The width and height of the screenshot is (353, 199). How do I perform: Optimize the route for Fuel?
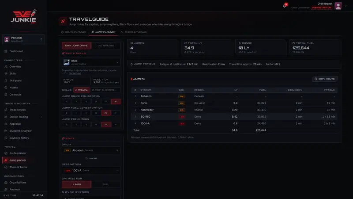point(106,184)
